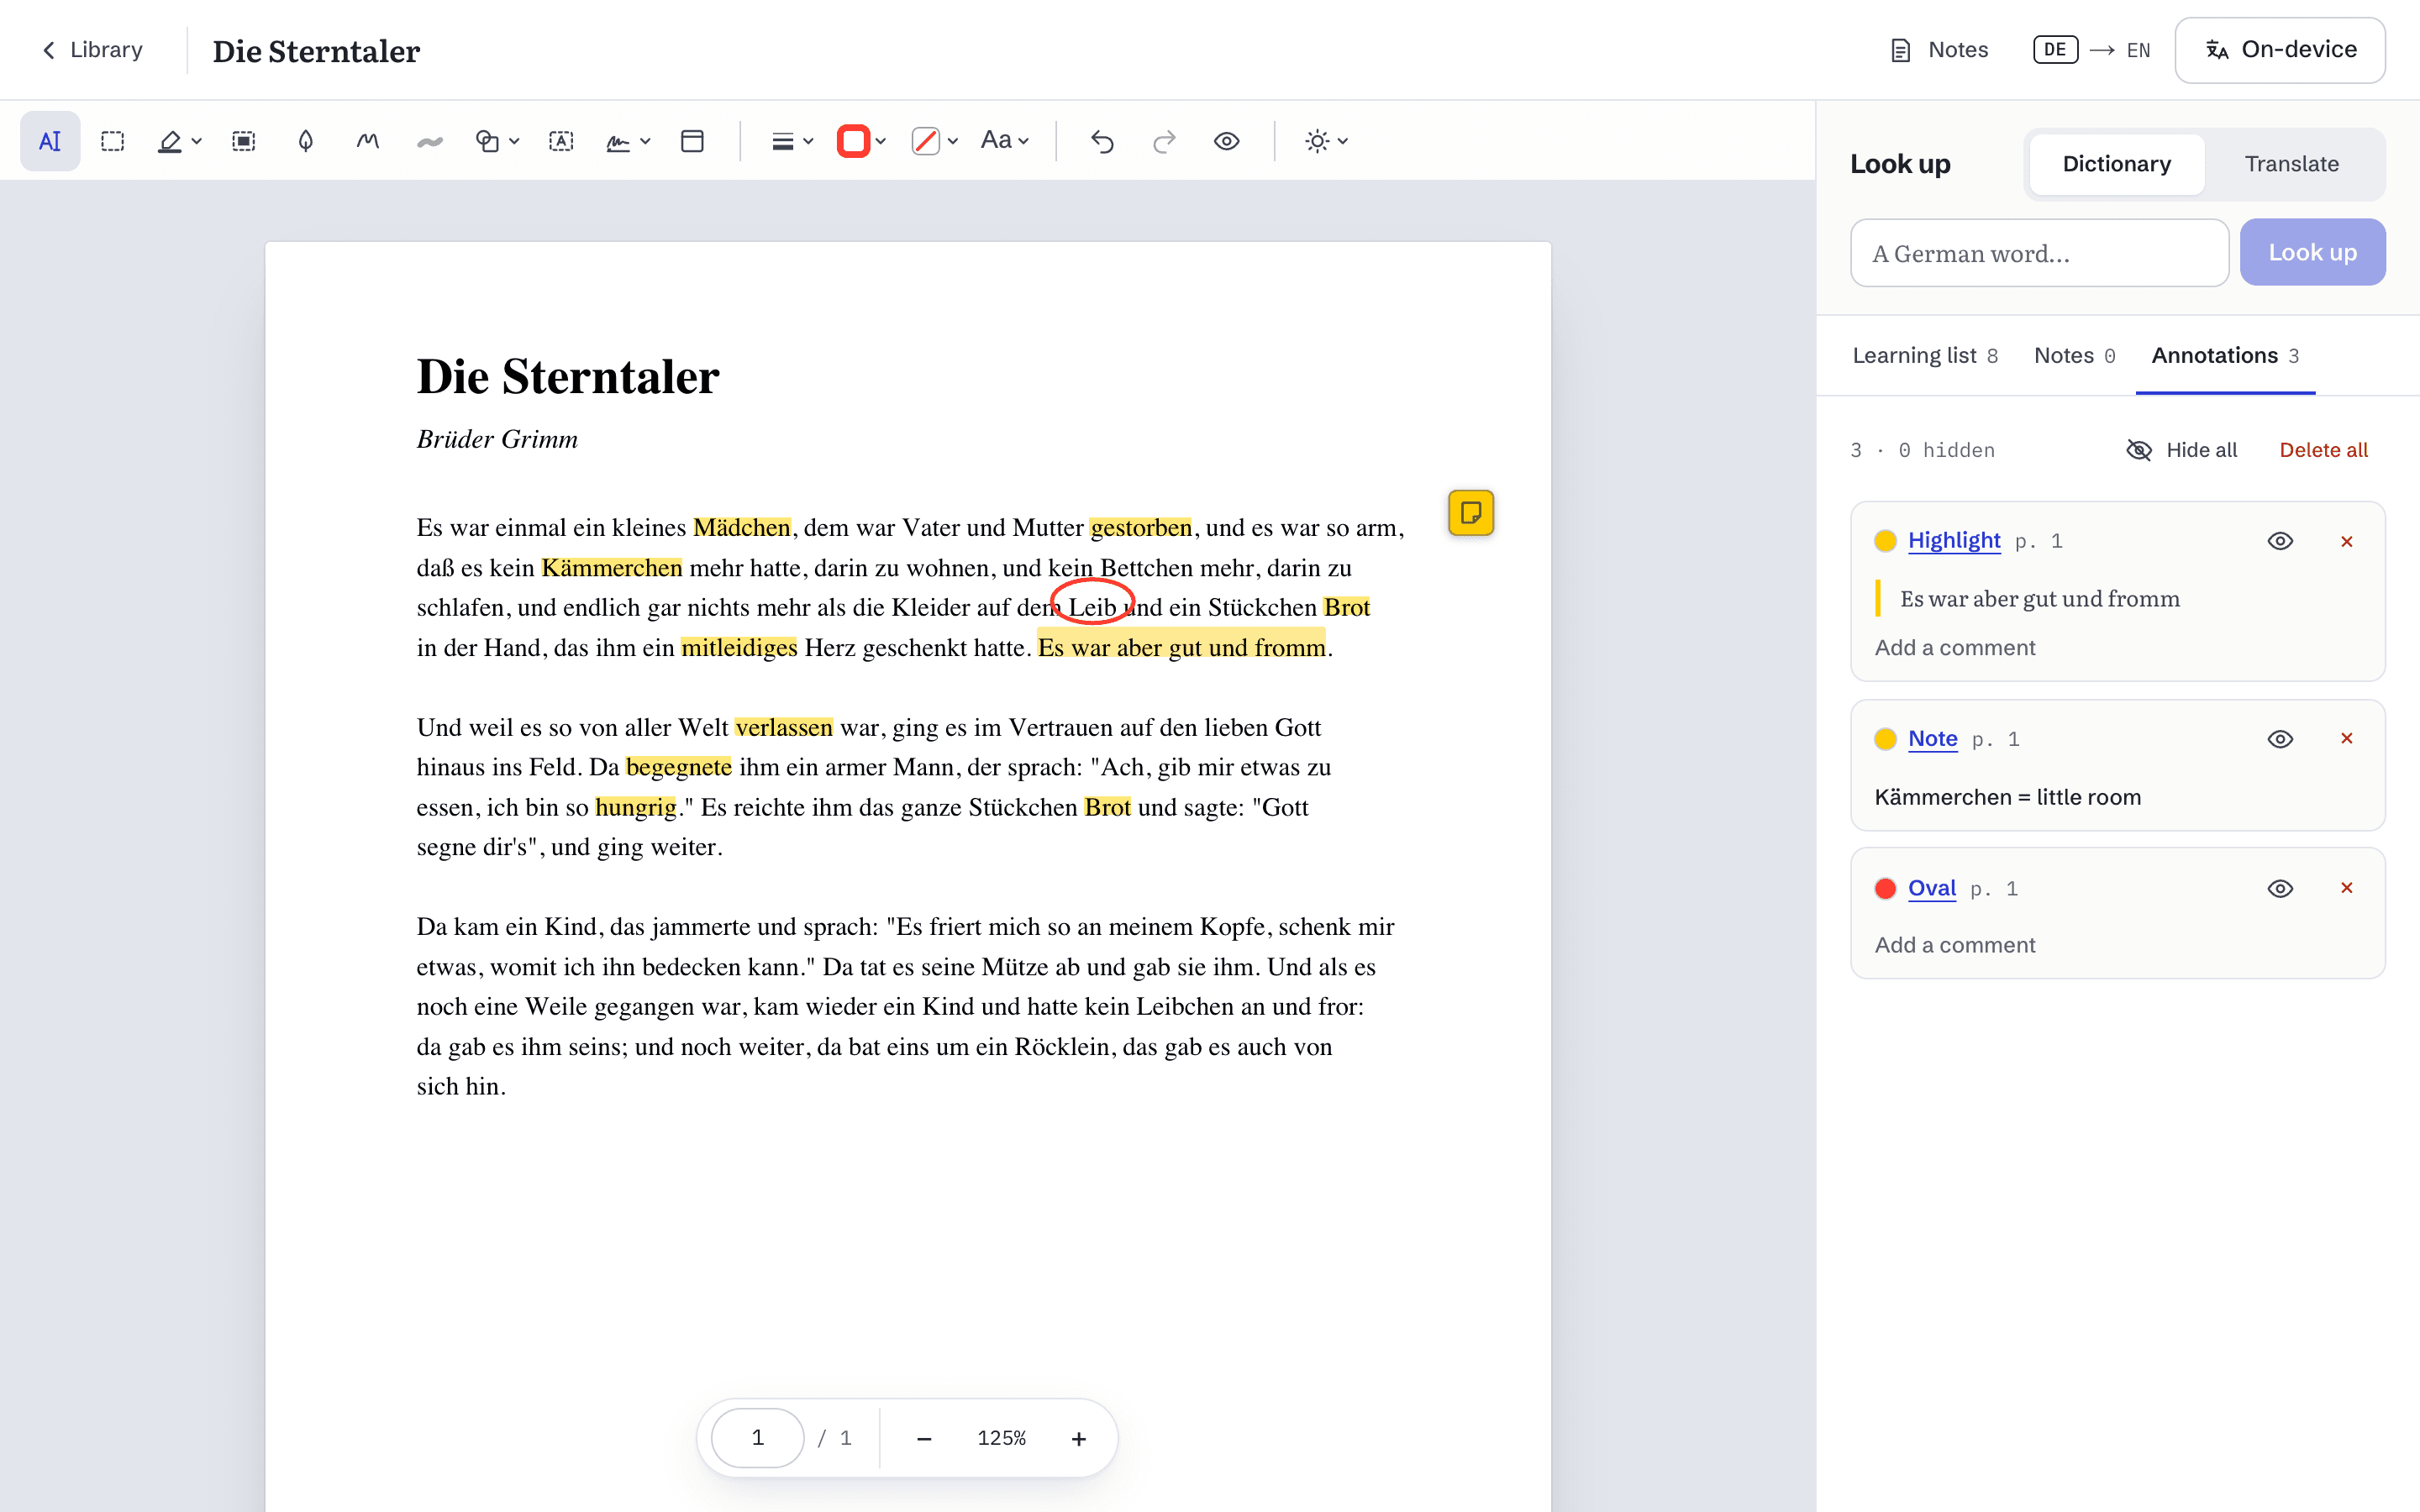The height and width of the screenshot is (1512, 2420).
Task: Choose the freehand highlight stroke tool
Action: click(430, 141)
